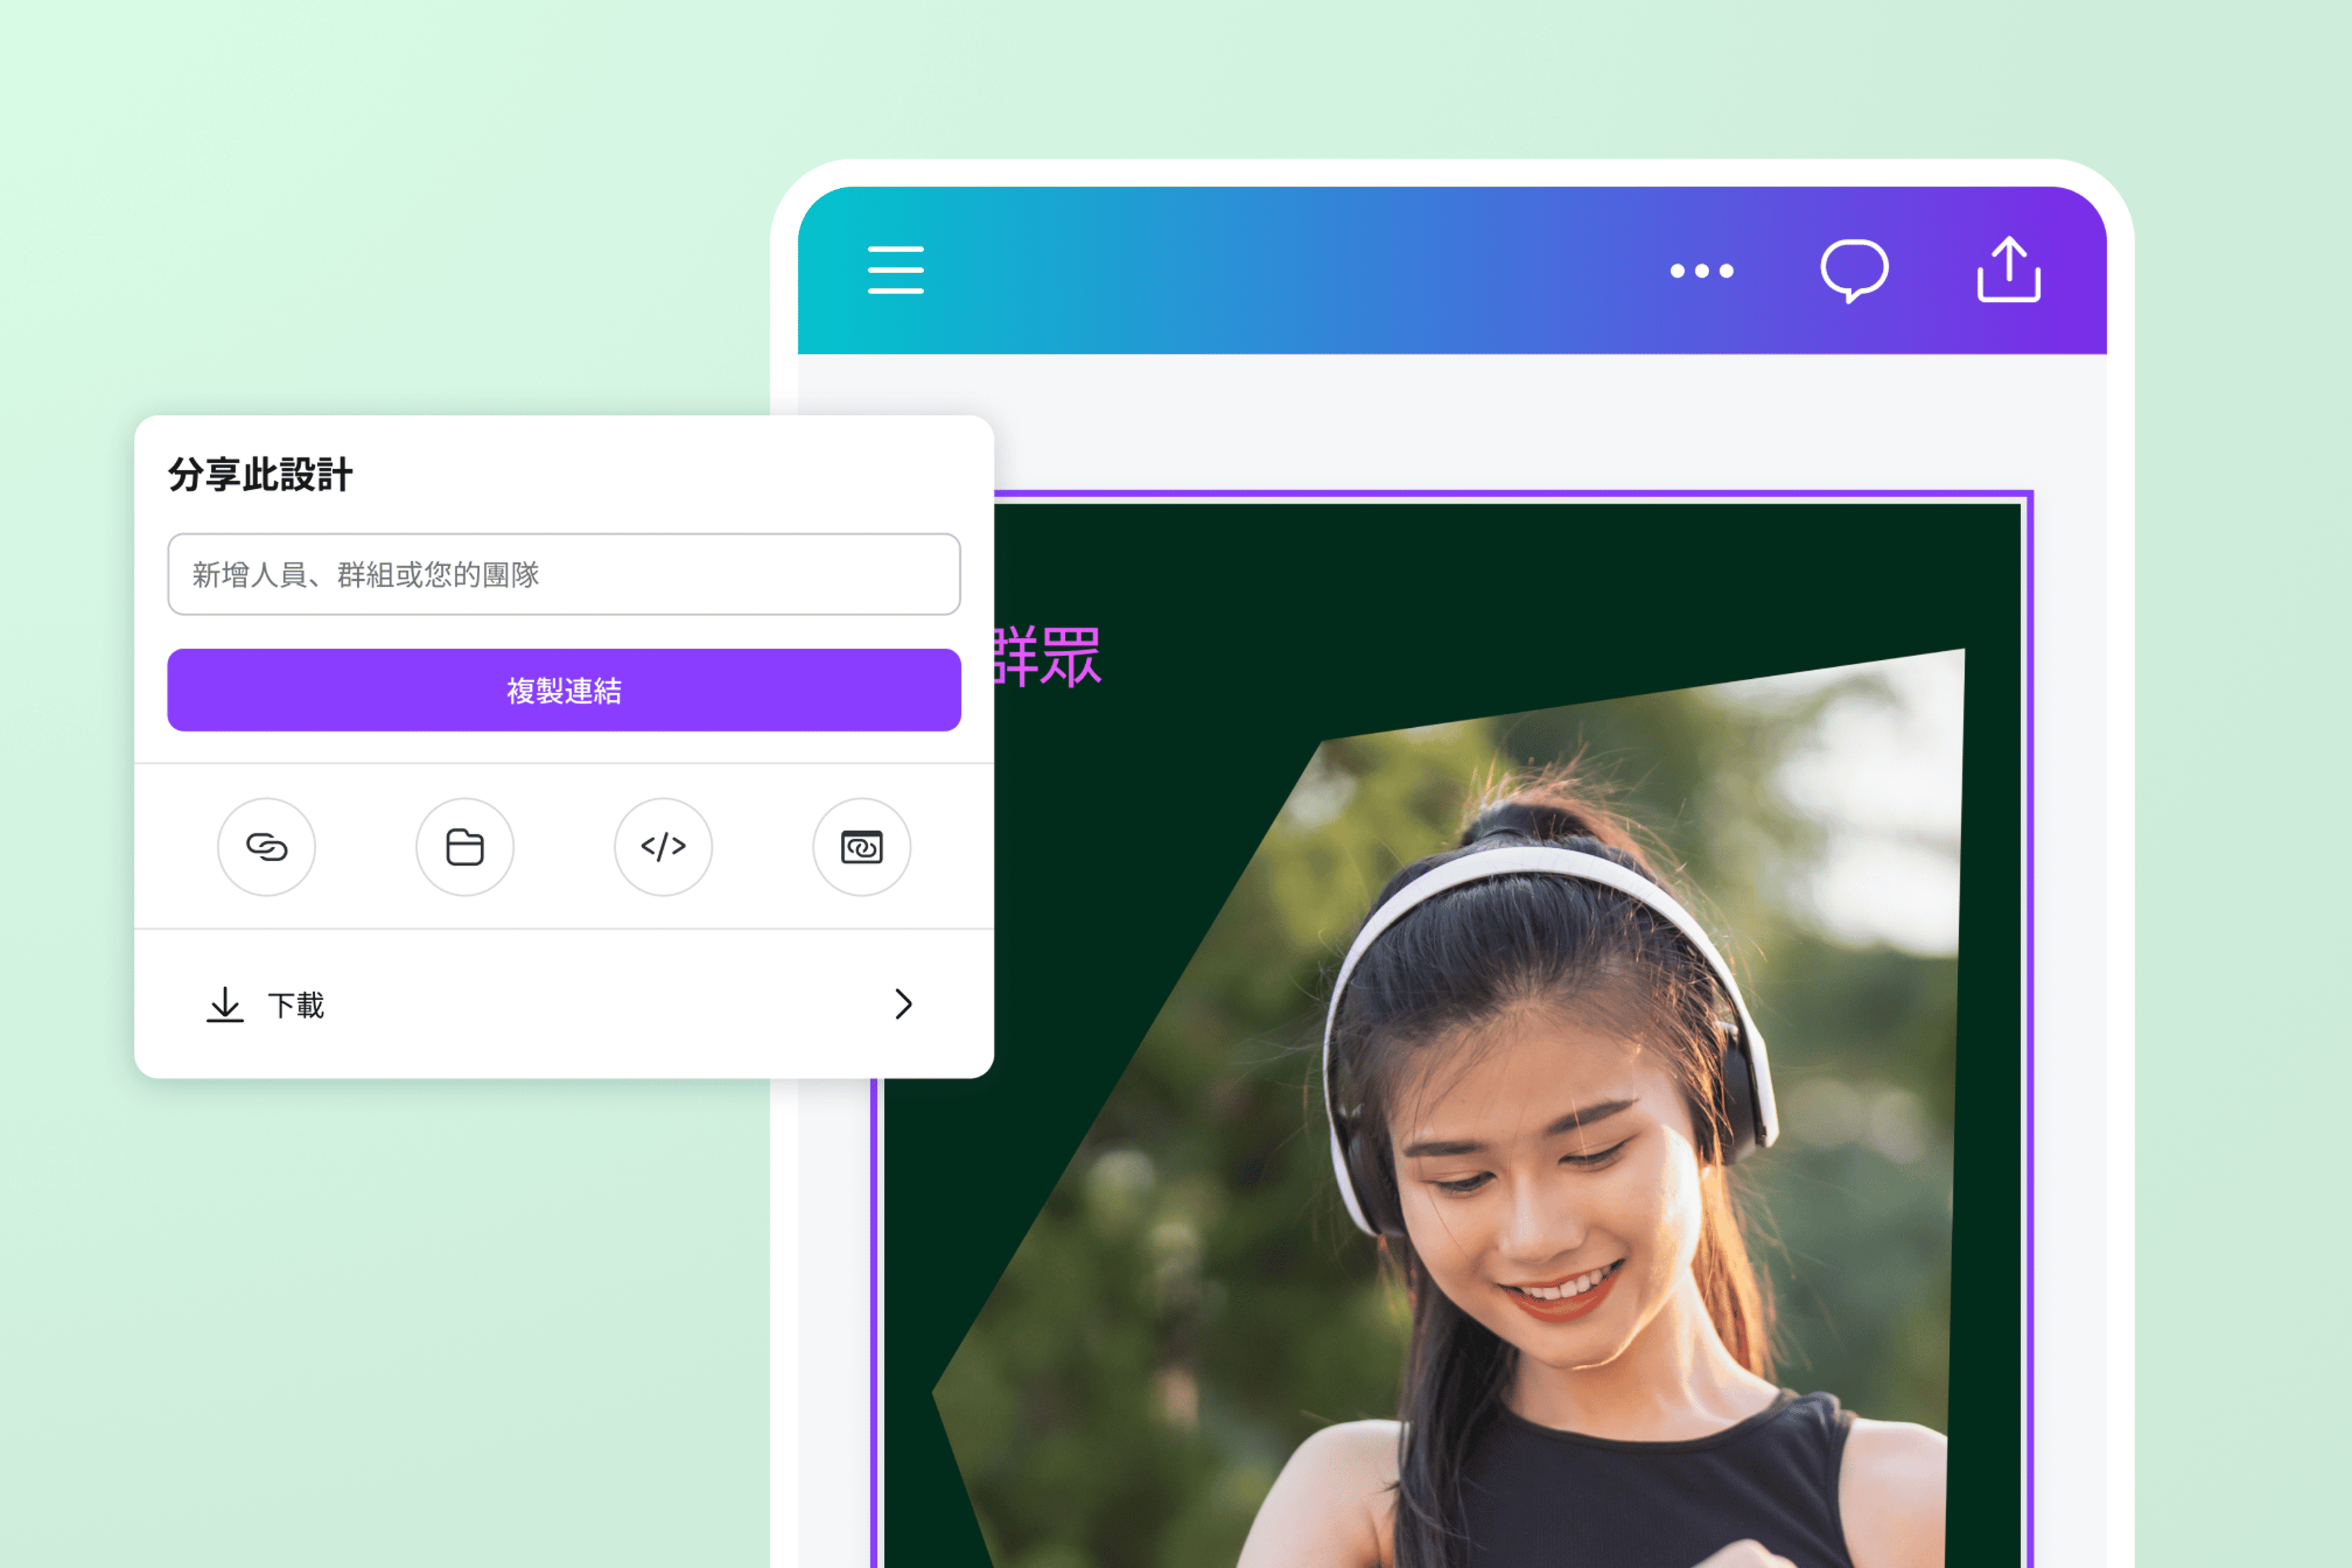Open the three-dot more options menu

[x=1701, y=271]
